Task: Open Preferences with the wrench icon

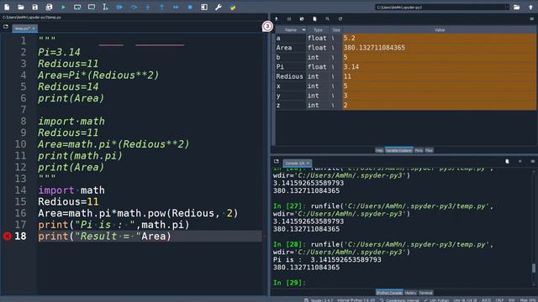Action: 219,7
